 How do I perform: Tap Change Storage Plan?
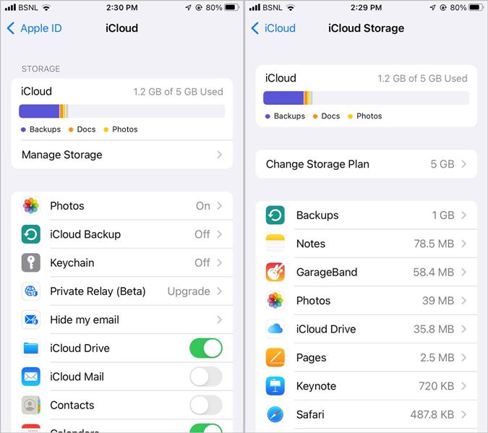(x=367, y=164)
